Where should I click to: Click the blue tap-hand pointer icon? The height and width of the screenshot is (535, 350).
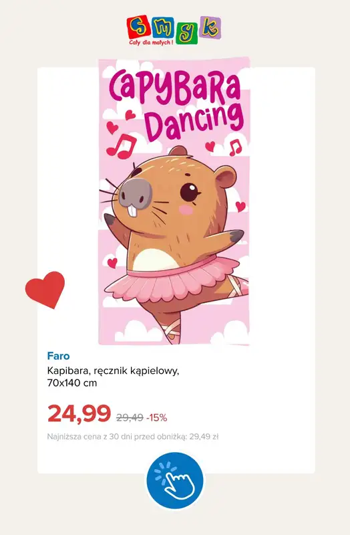coord(175,480)
